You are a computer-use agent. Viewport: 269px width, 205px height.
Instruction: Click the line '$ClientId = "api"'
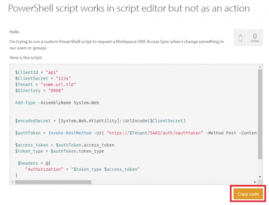click(x=37, y=72)
